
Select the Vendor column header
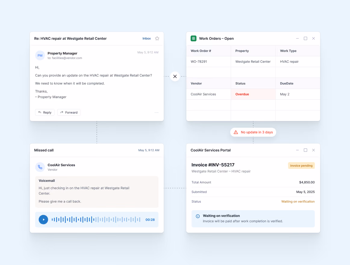pos(208,83)
